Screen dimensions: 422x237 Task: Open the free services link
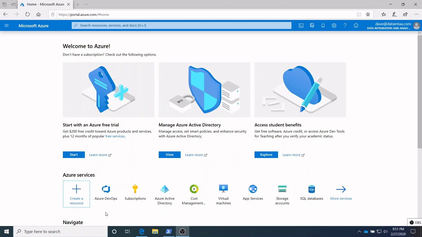click(x=115, y=136)
